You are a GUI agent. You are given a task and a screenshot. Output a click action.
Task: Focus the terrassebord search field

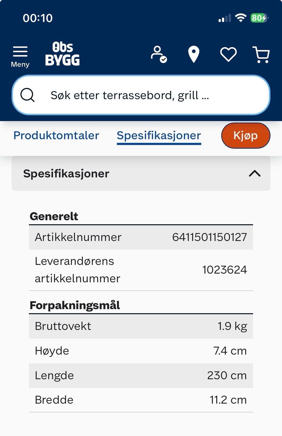tap(141, 95)
